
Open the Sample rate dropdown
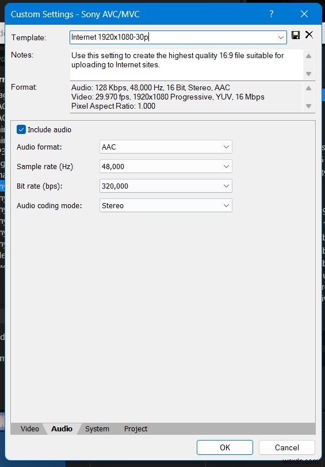coord(166,166)
